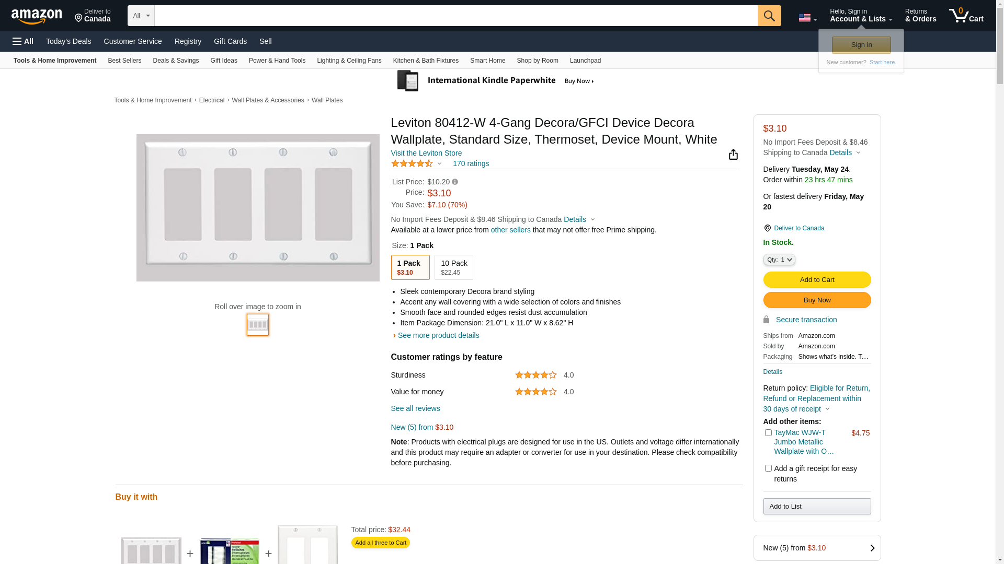Open the Visit the Leviton Store link
The height and width of the screenshot is (564, 1004).
tap(426, 153)
